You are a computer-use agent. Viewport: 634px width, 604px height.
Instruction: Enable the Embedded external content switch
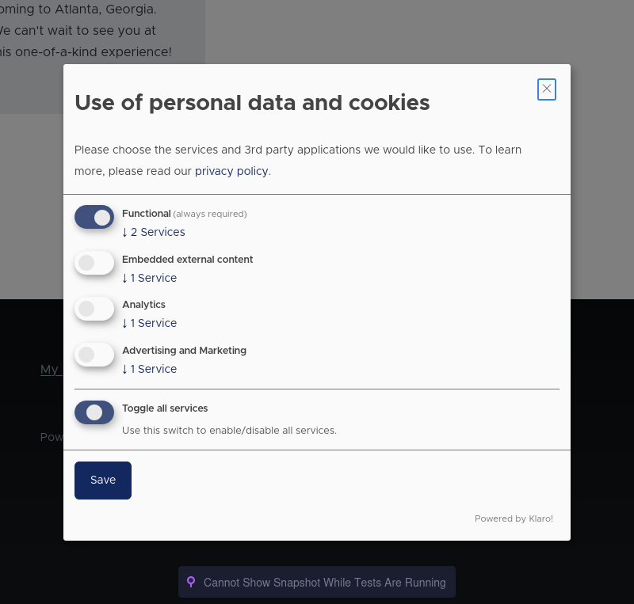(x=94, y=263)
